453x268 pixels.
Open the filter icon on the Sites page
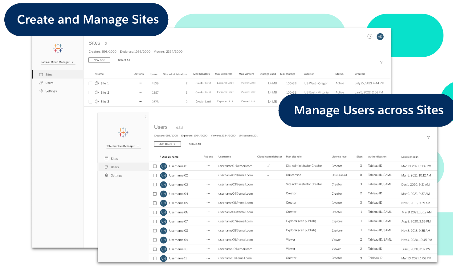(x=382, y=62)
